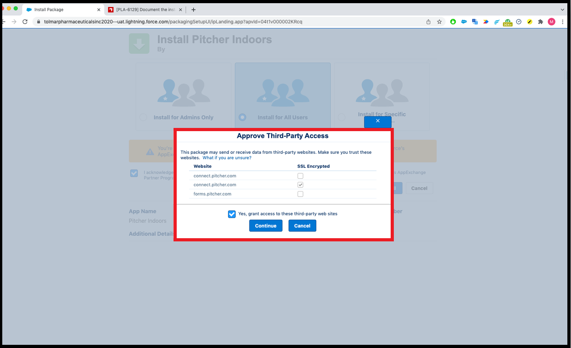Open the Salesforce cloud extension

464,22
